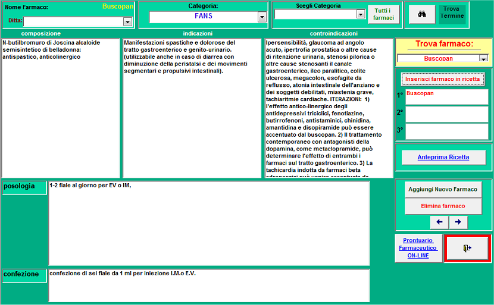Click the yellow Buscopan drug name
Screen dimensions: 494x305
click(118, 7)
